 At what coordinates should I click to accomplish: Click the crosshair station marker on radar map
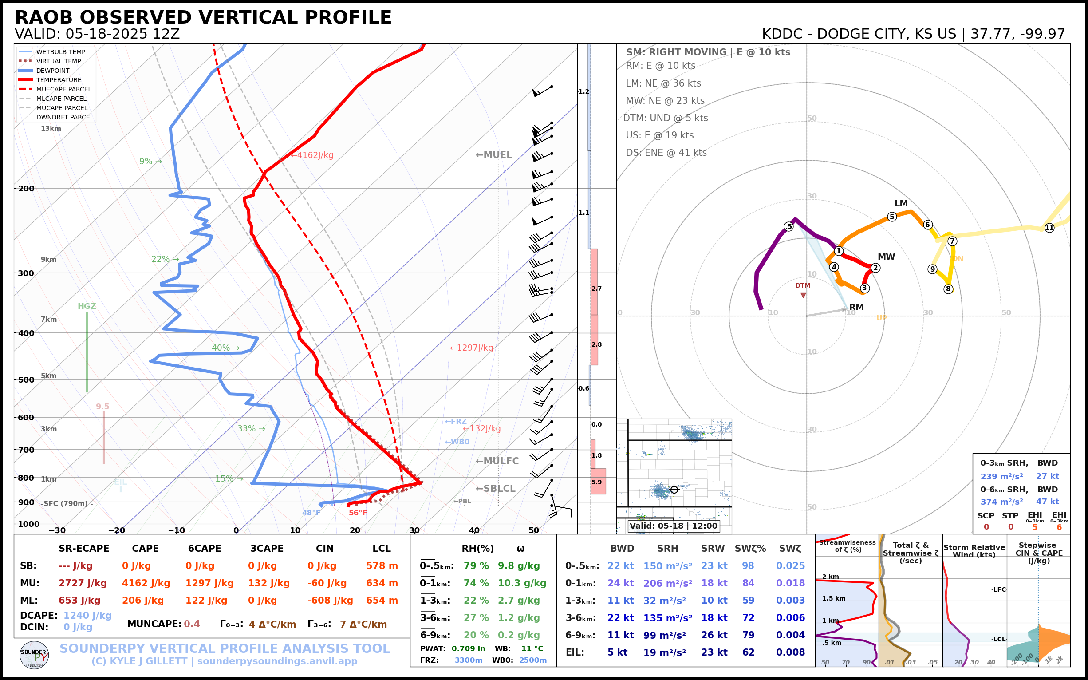[674, 490]
